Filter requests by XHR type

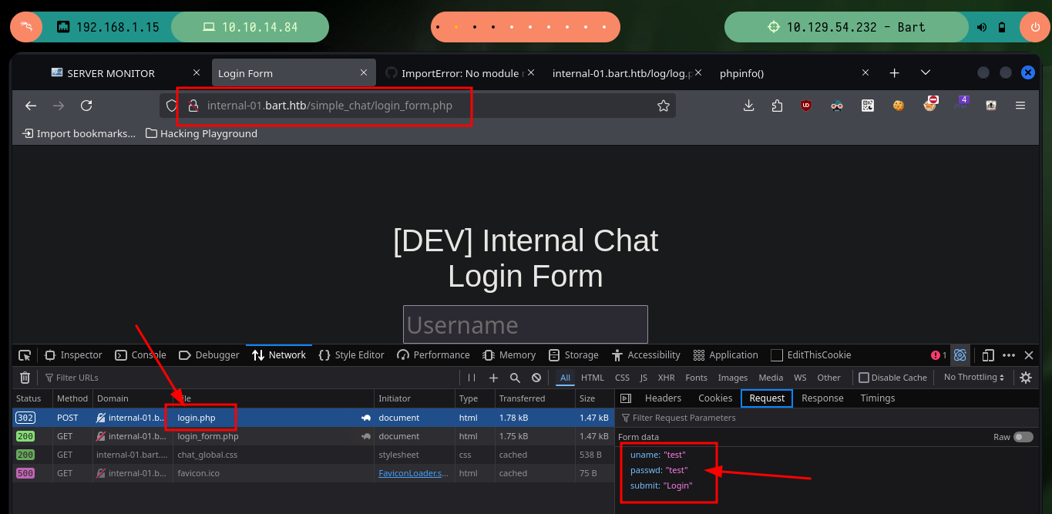pyautogui.click(x=666, y=378)
